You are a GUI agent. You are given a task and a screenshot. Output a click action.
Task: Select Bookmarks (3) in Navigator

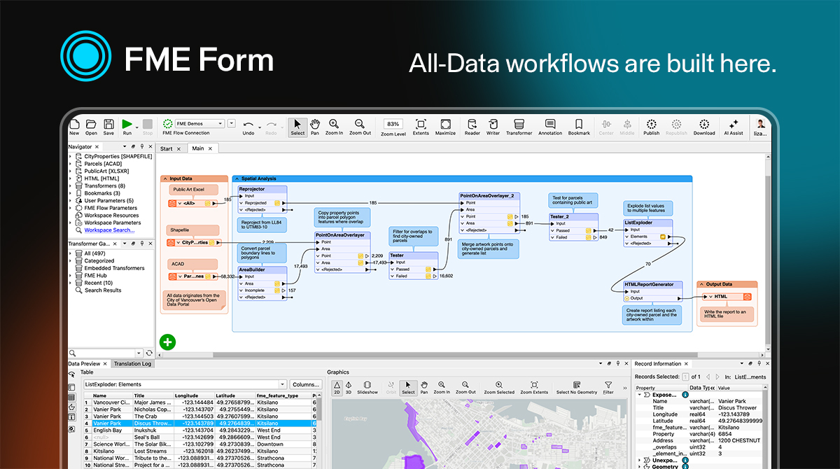click(102, 192)
